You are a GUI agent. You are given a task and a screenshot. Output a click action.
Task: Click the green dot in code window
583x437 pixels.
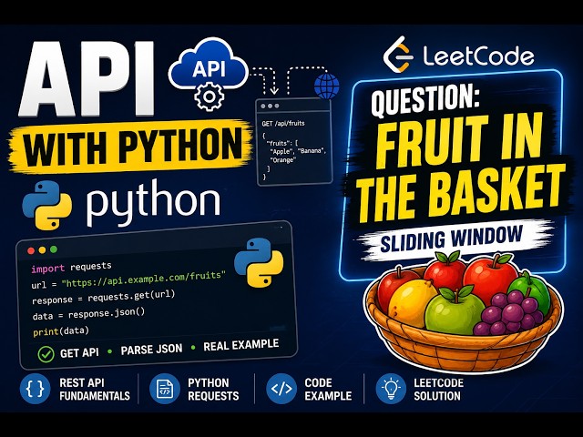pos(54,249)
